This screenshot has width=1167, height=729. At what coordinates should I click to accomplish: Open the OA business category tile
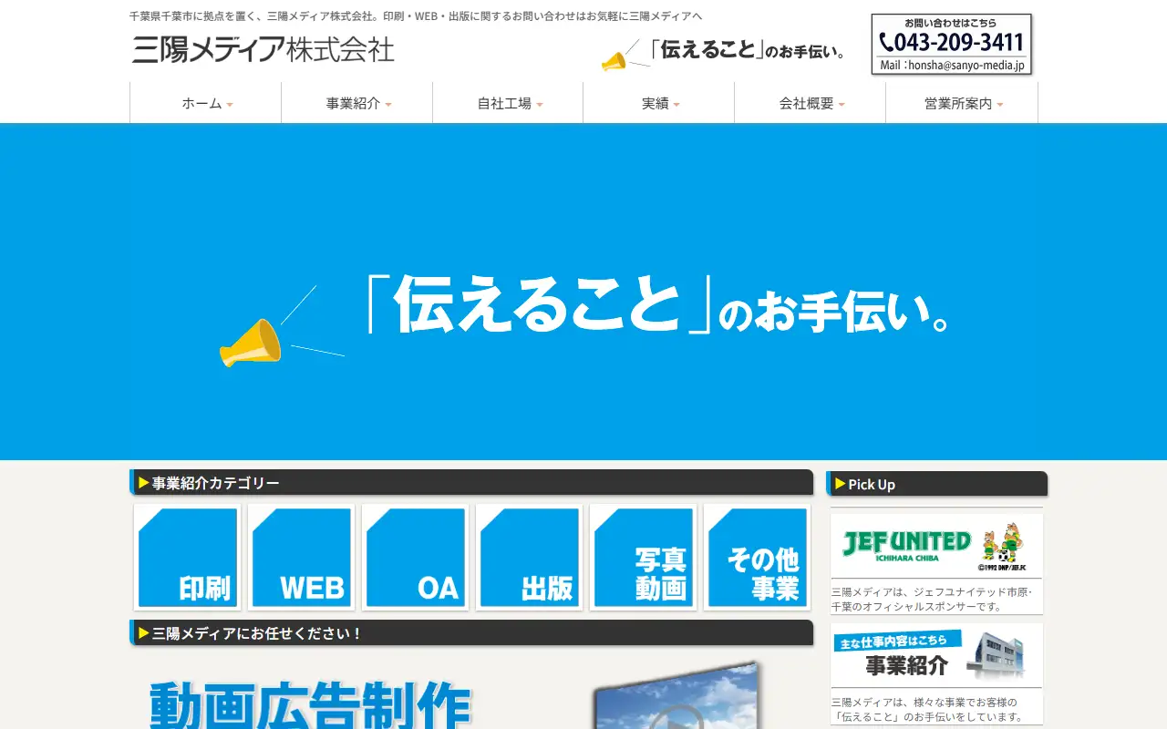[x=415, y=558]
